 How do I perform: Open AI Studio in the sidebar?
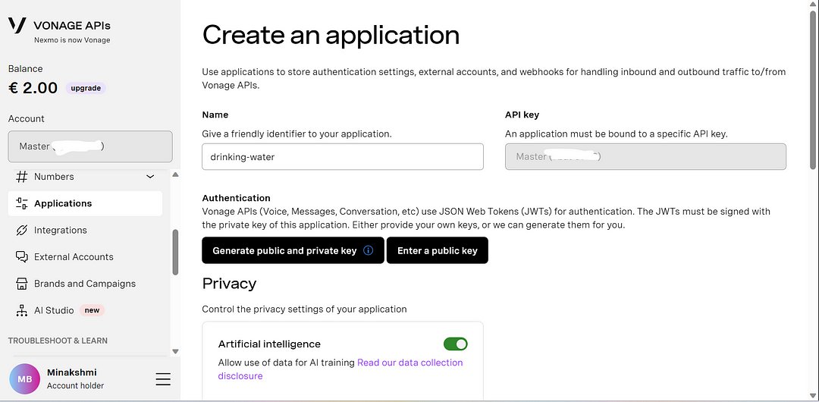coord(85,310)
